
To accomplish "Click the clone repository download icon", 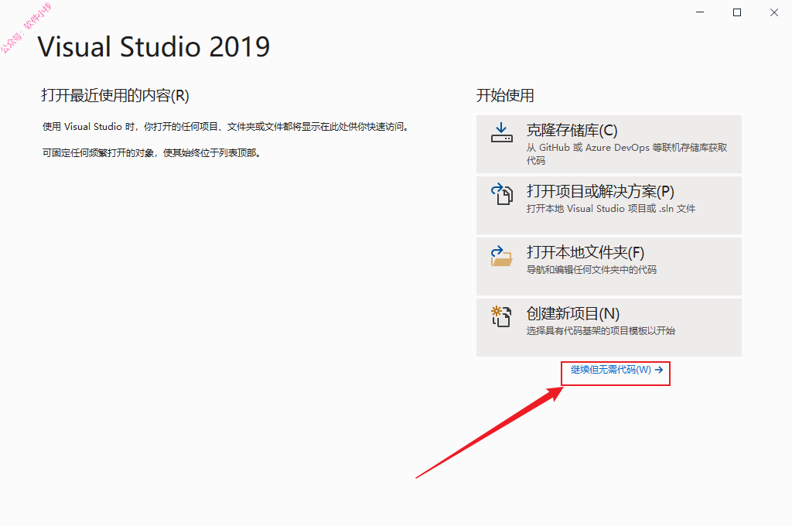I will tap(501, 132).
